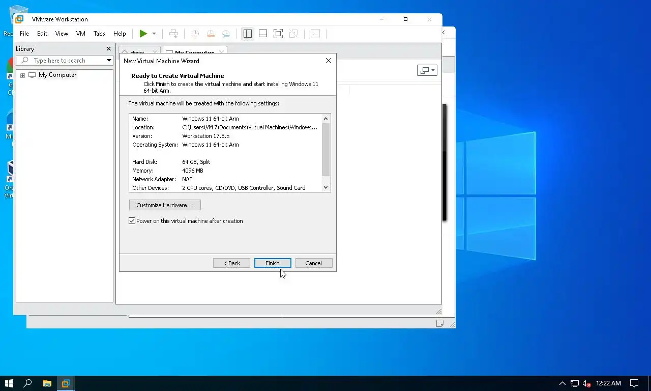This screenshot has height=391, width=651.
Task: Select the Other Devices row text
Action: [x=219, y=188]
